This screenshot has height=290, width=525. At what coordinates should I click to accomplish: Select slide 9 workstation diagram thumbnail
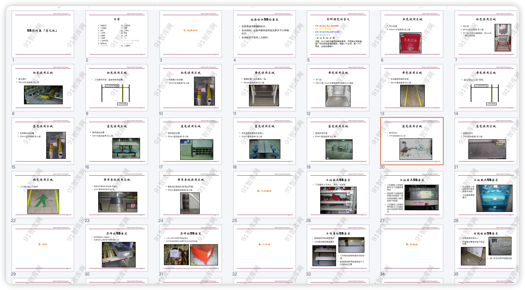(x=116, y=87)
